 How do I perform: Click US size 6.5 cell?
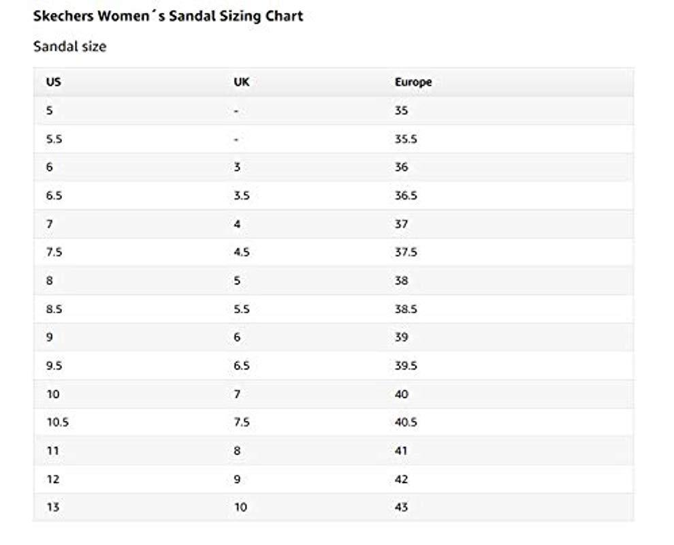coord(54,196)
